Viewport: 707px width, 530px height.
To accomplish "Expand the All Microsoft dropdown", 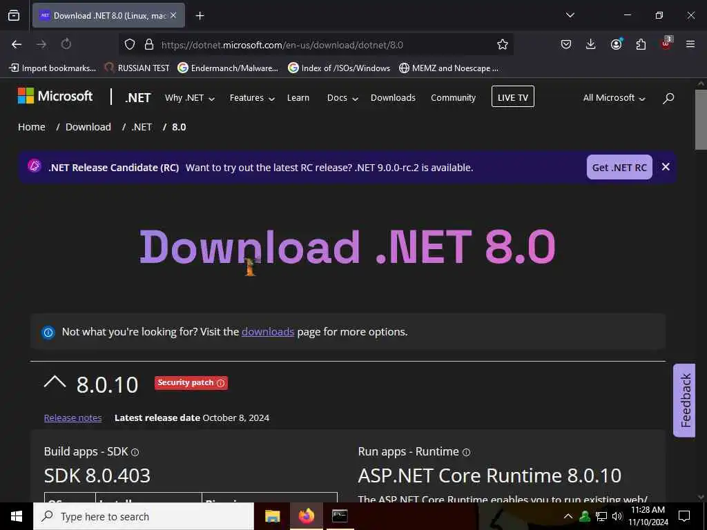I will [614, 98].
